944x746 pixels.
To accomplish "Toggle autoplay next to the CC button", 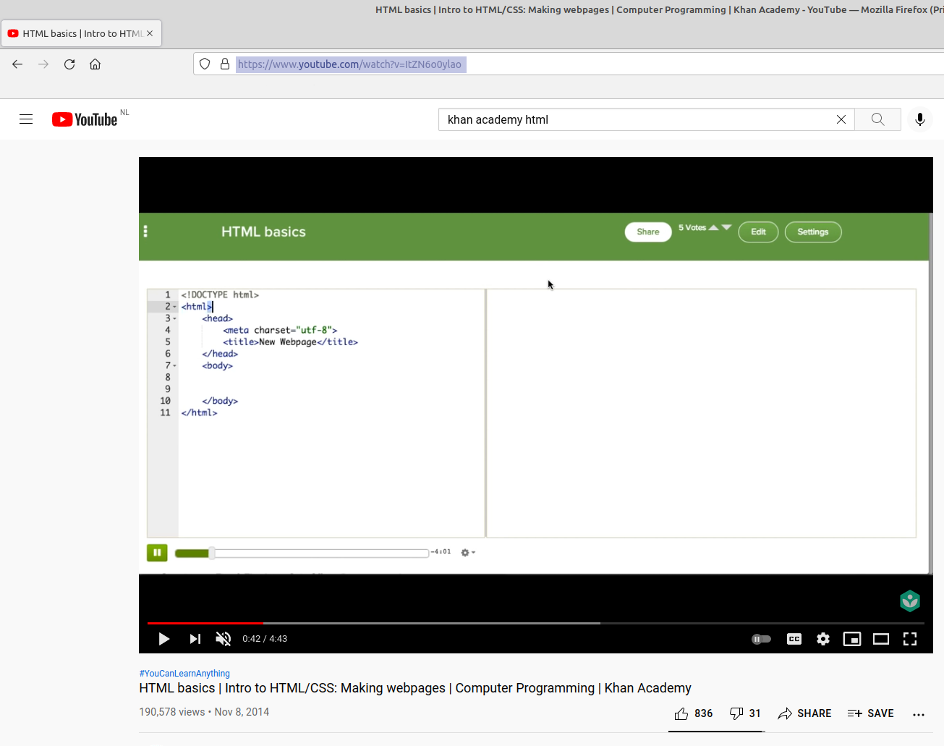I will pyautogui.click(x=760, y=639).
